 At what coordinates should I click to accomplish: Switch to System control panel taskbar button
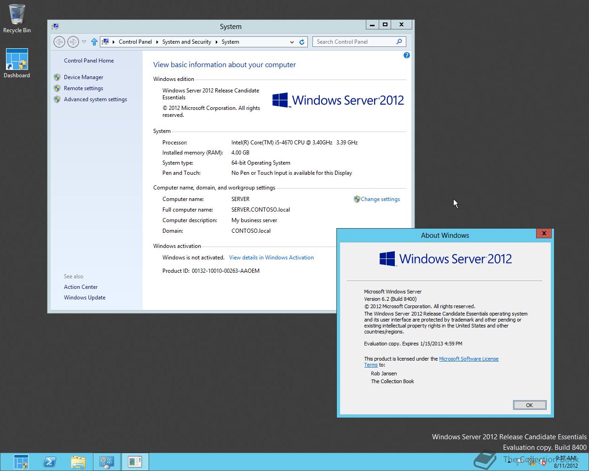[107, 462]
